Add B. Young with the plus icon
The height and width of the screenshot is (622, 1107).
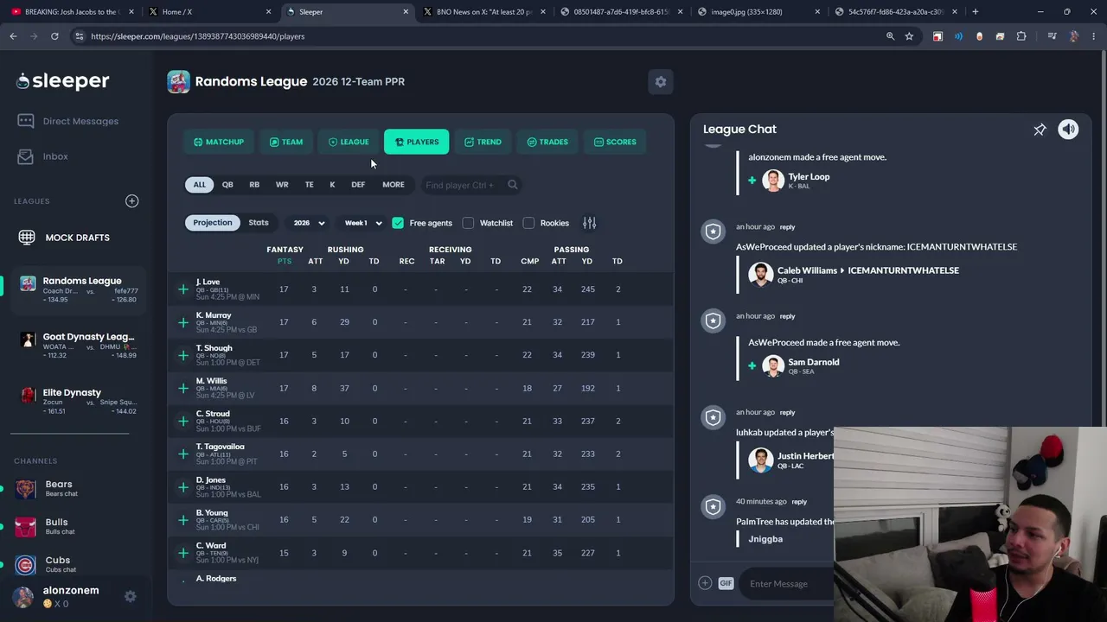pos(183,520)
